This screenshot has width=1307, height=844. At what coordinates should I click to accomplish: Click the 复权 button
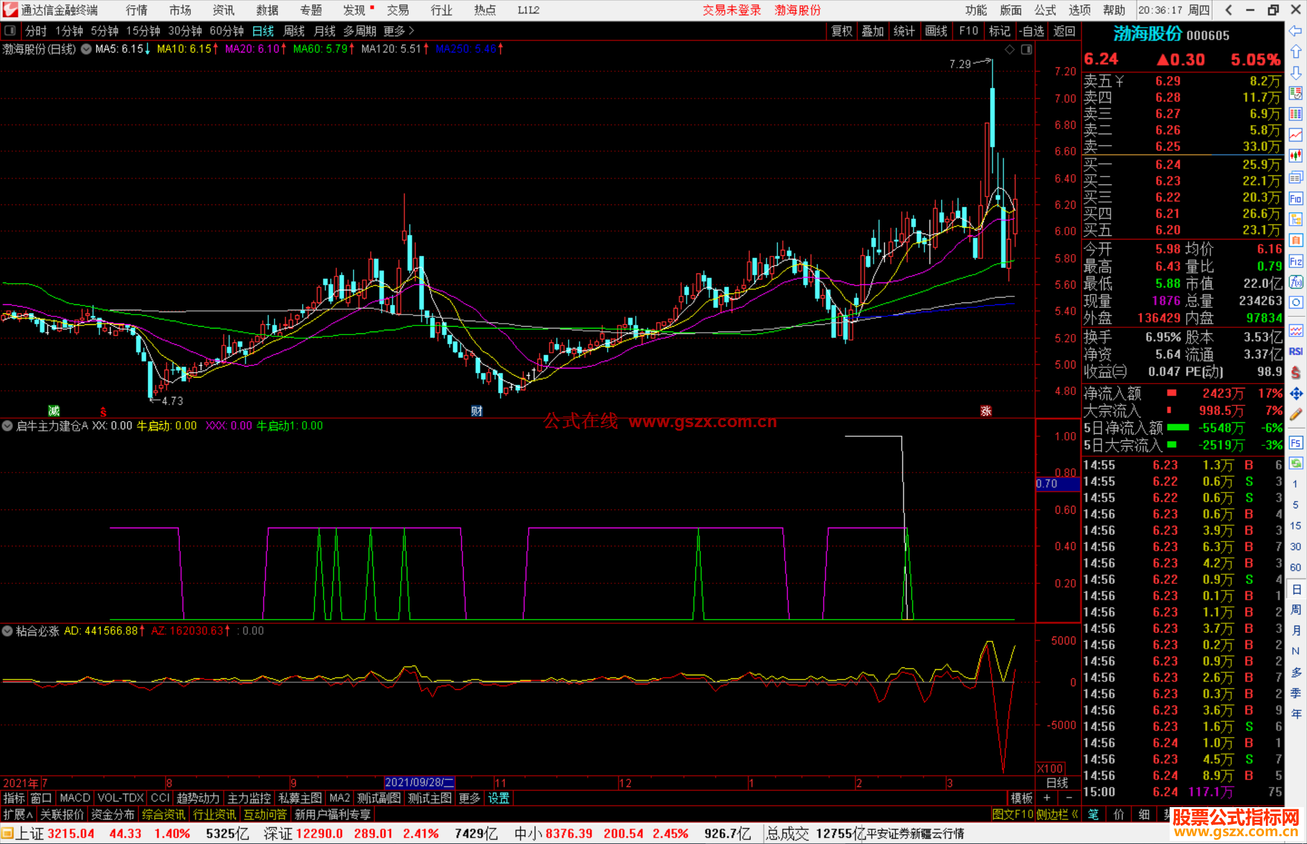[842, 31]
